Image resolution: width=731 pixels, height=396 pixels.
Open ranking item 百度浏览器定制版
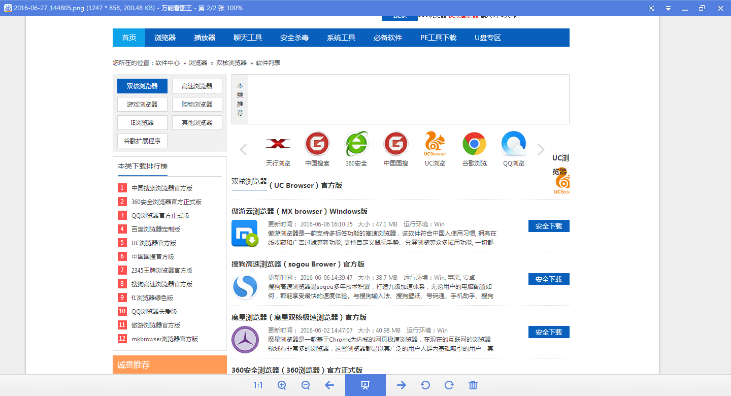(x=156, y=229)
